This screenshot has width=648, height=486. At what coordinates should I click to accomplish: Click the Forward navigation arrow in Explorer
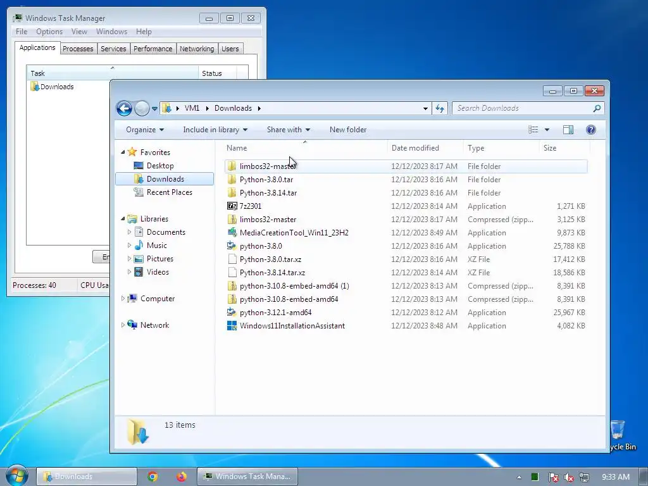[x=142, y=108]
